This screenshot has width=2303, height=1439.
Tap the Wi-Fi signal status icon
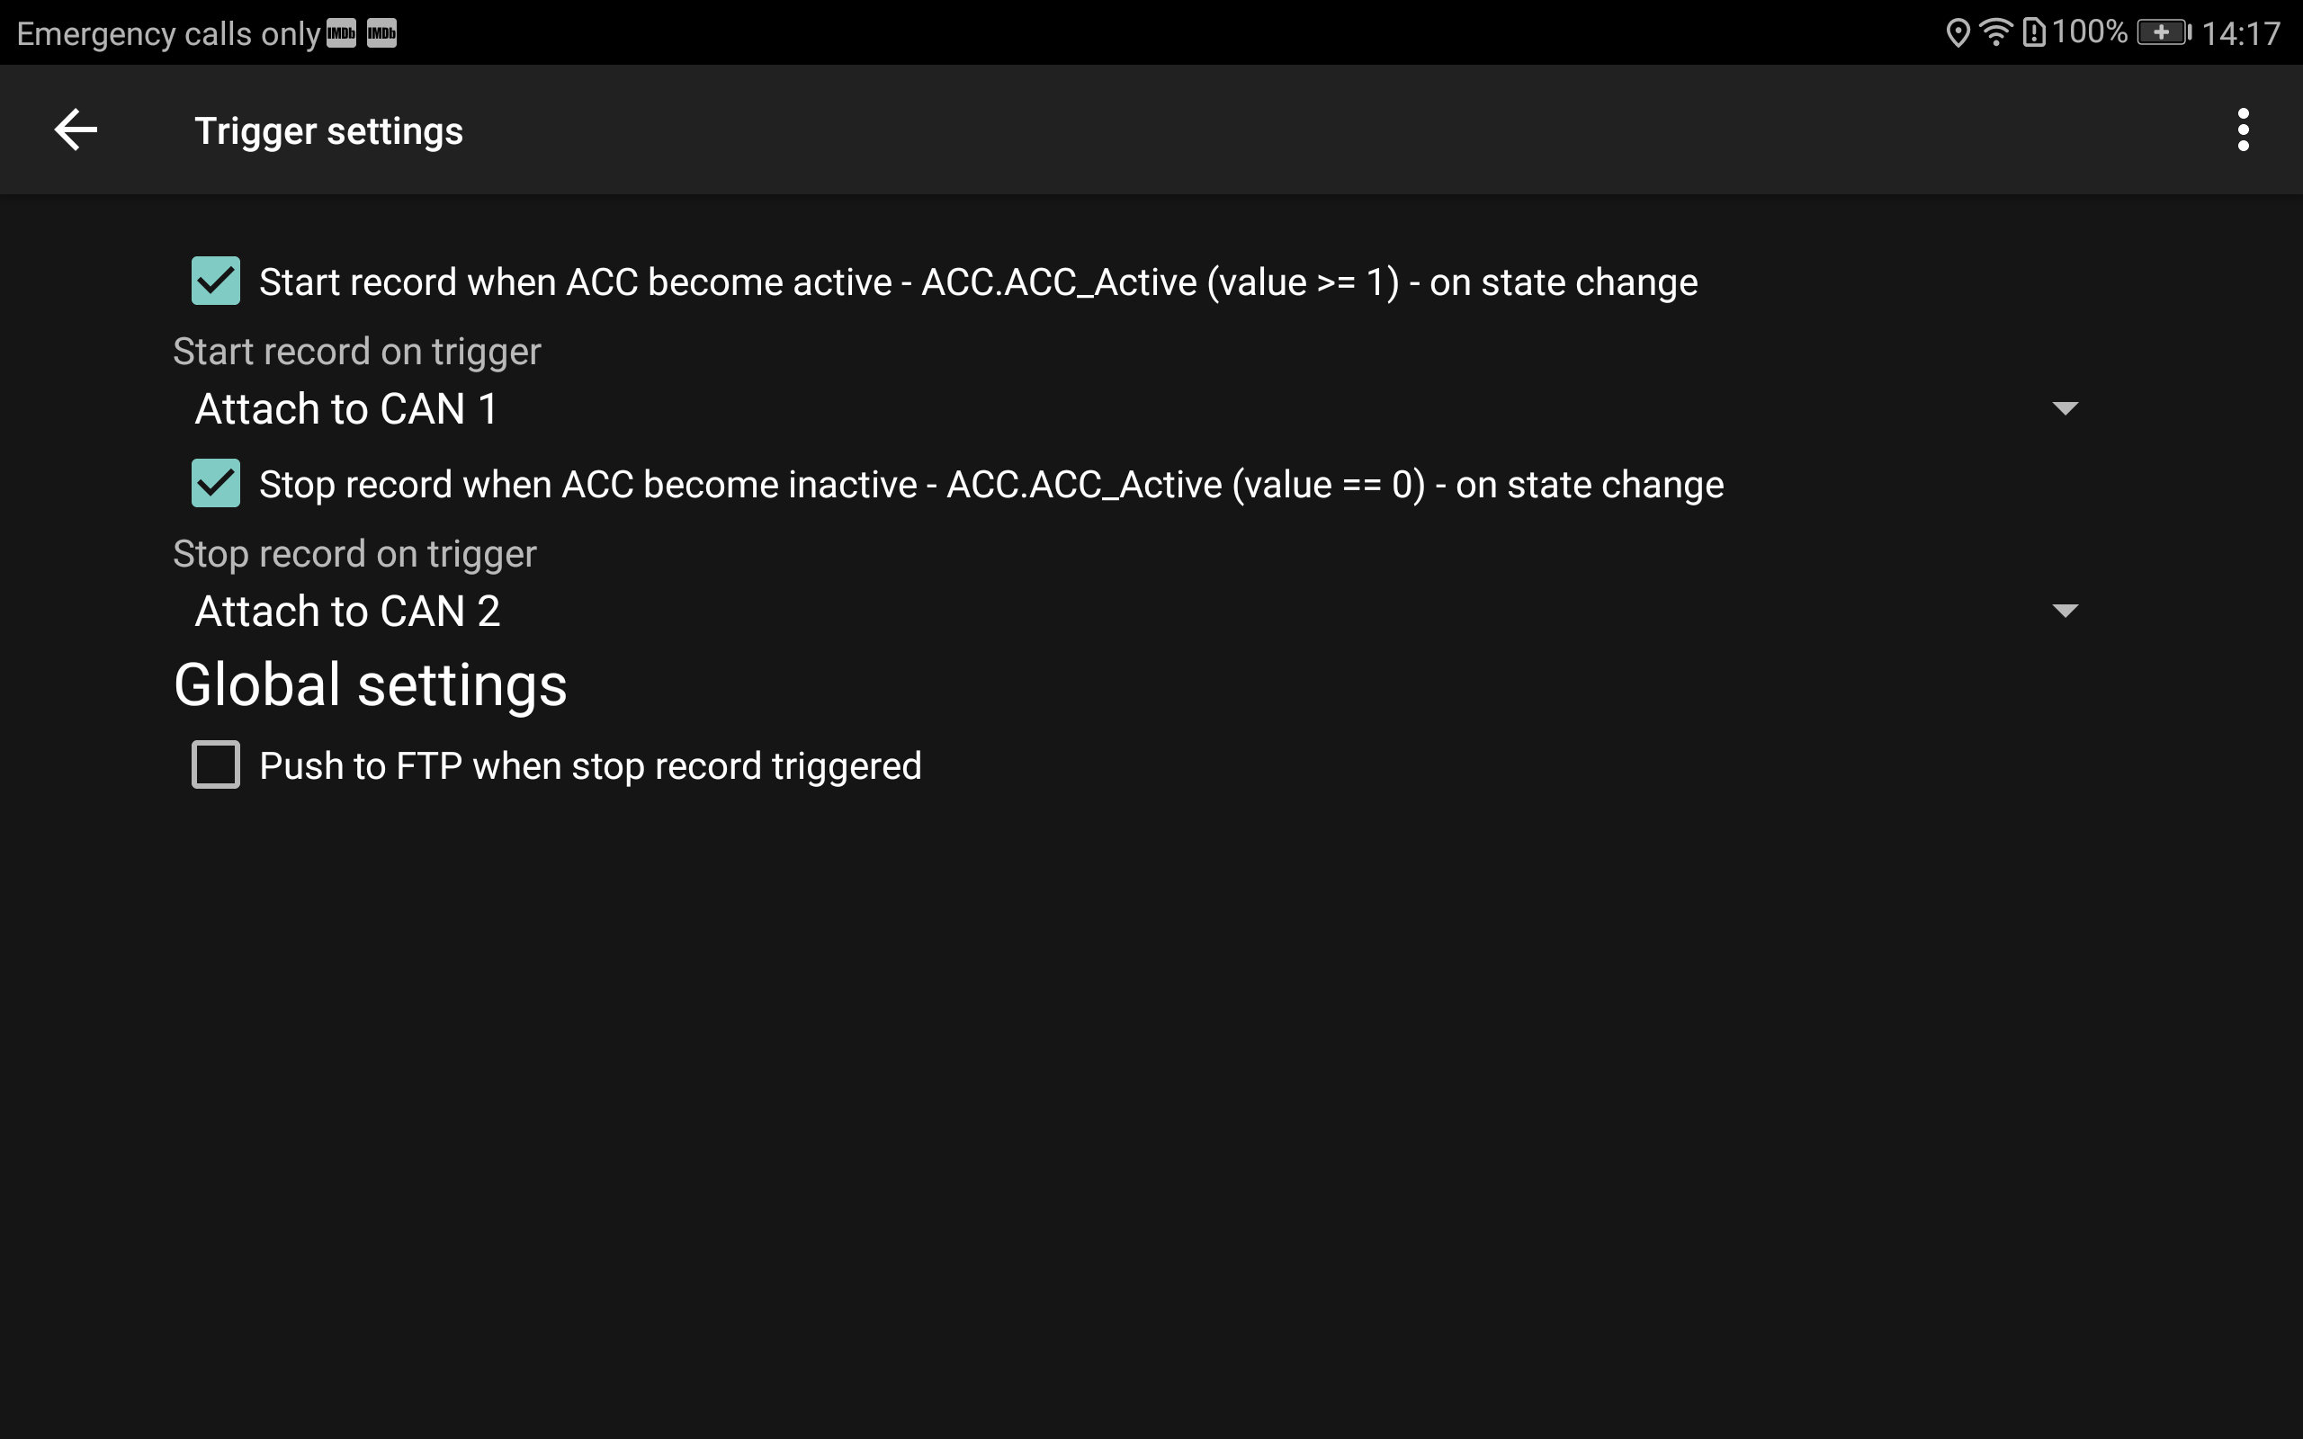1995,33
